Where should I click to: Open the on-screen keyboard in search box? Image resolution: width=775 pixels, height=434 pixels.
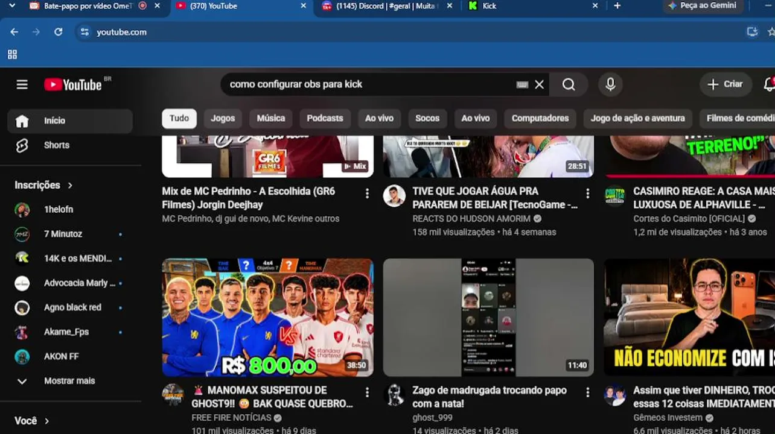(522, 84)
